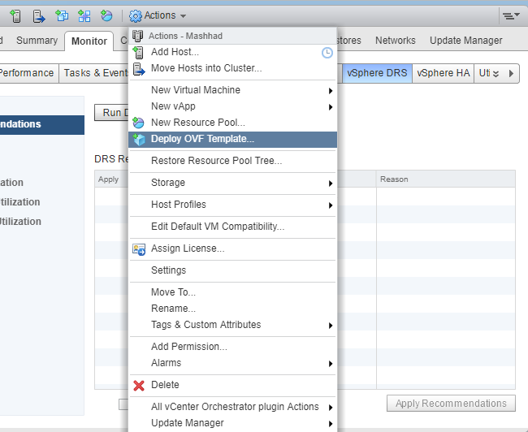Click the clock icon beside Add Host
Viewport: 528px width, 432px height.
[327, 52]
